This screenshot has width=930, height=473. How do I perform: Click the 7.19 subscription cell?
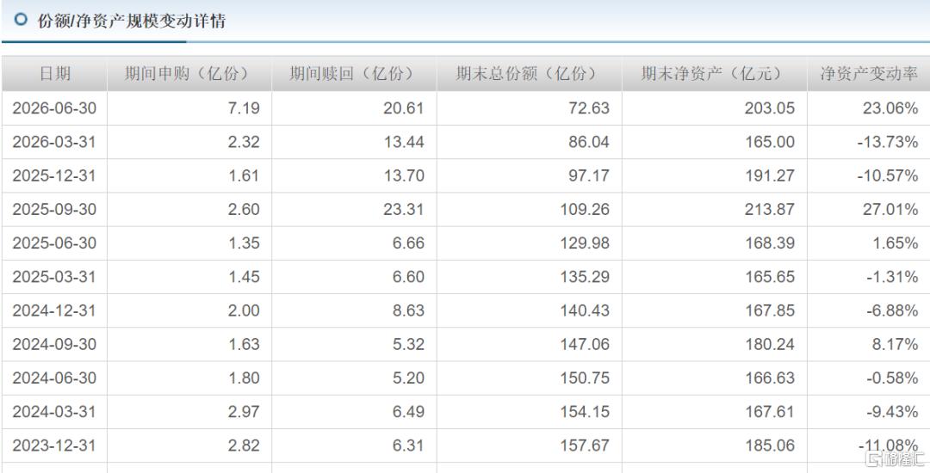tap(189, 108)
